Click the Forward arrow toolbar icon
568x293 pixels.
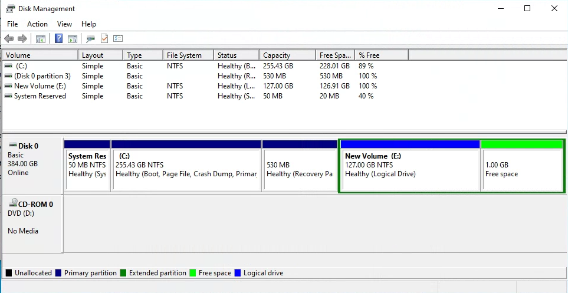coord(22,39)
